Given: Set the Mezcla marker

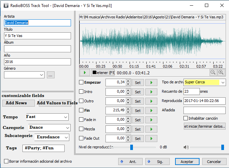Looking at the screenshot, I should (138, 129).
